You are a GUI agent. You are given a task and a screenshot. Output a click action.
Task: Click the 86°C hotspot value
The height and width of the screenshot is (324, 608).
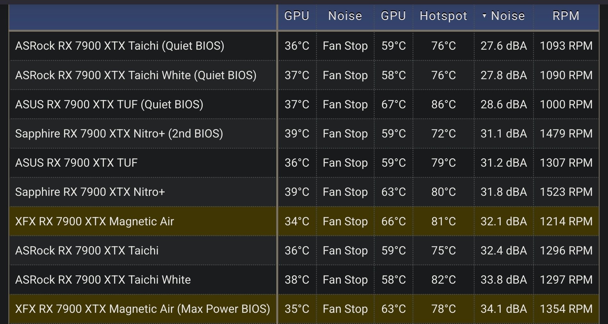tap(443, 104)
